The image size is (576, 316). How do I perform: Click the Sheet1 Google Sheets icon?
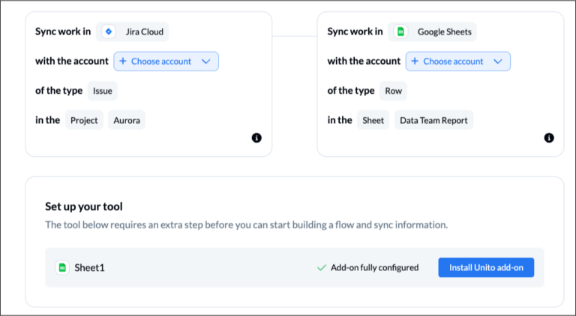click(62, 267)
